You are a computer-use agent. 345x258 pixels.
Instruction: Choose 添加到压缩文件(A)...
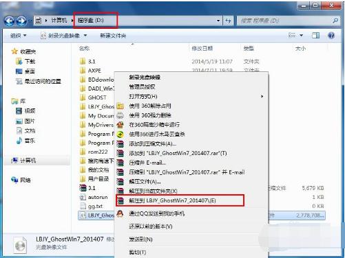click(153, 144)
